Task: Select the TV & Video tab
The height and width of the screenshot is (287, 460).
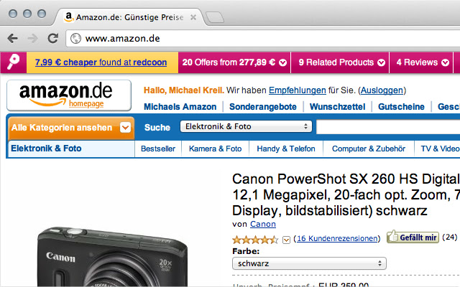Action: pos(439,149)
